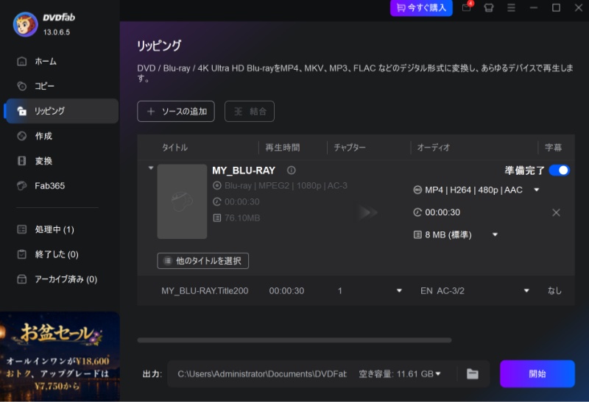Open the 作成 module

pyautogui.click(x=62, y=136)
